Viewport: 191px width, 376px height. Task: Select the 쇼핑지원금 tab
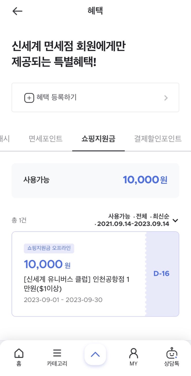98,139
